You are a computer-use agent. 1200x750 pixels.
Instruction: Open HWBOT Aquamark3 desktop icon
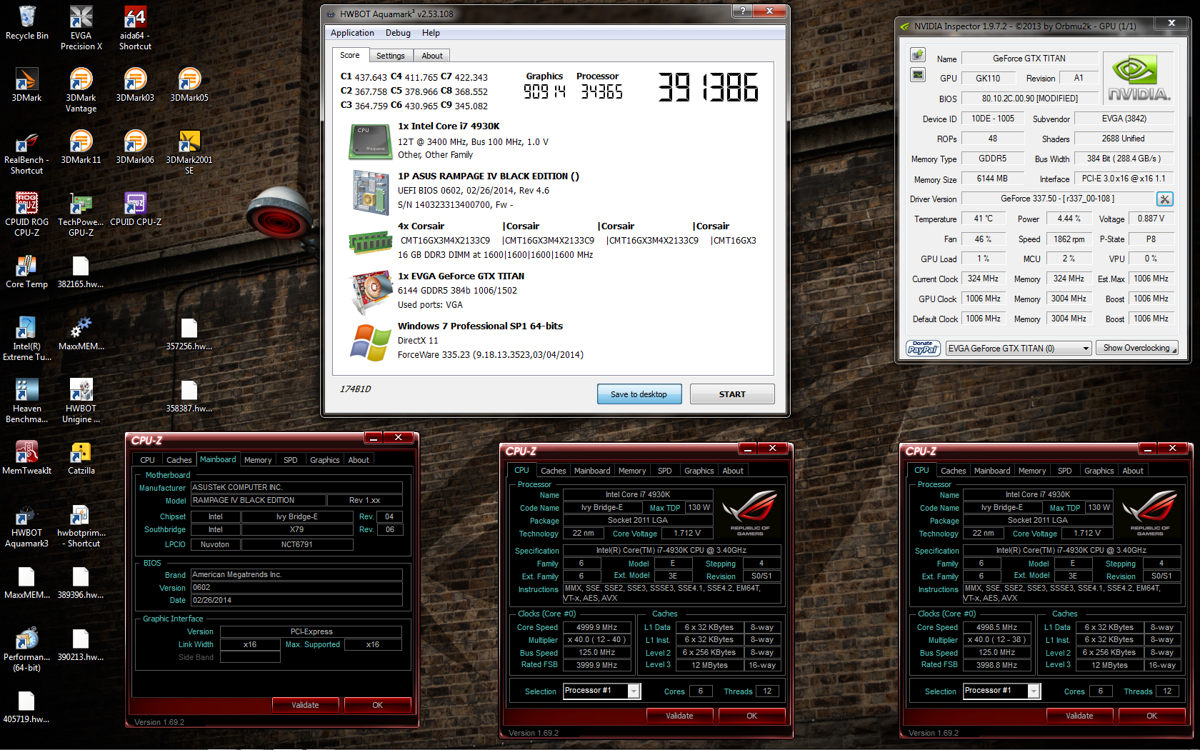[27, 525]
